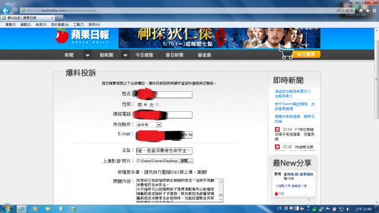The width and height of the screenshot is (379, 213).
Task: Open the browser Tools gear icon
Action: (x=374, y=11)
